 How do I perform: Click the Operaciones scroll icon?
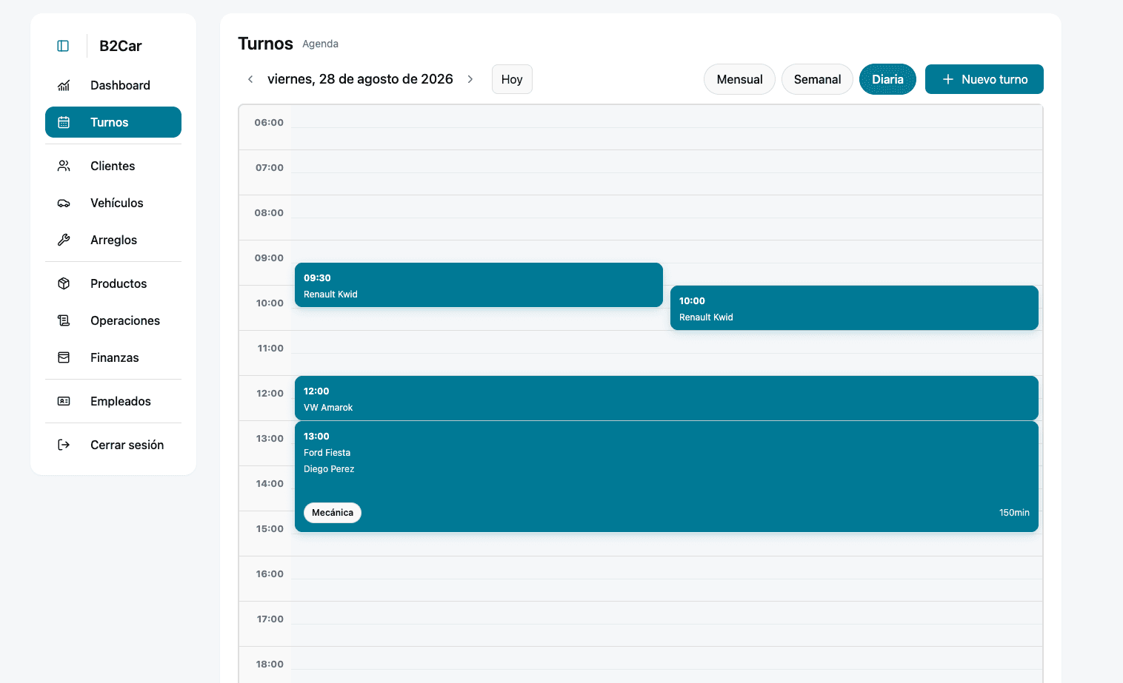point(64,320)
